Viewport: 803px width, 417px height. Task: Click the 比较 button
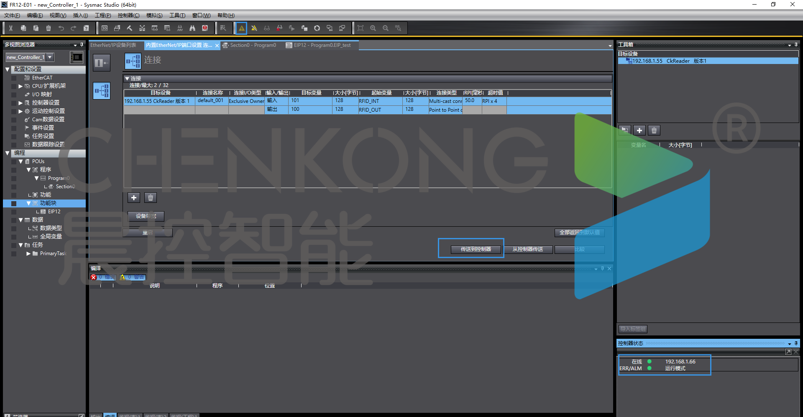(580, 249)
